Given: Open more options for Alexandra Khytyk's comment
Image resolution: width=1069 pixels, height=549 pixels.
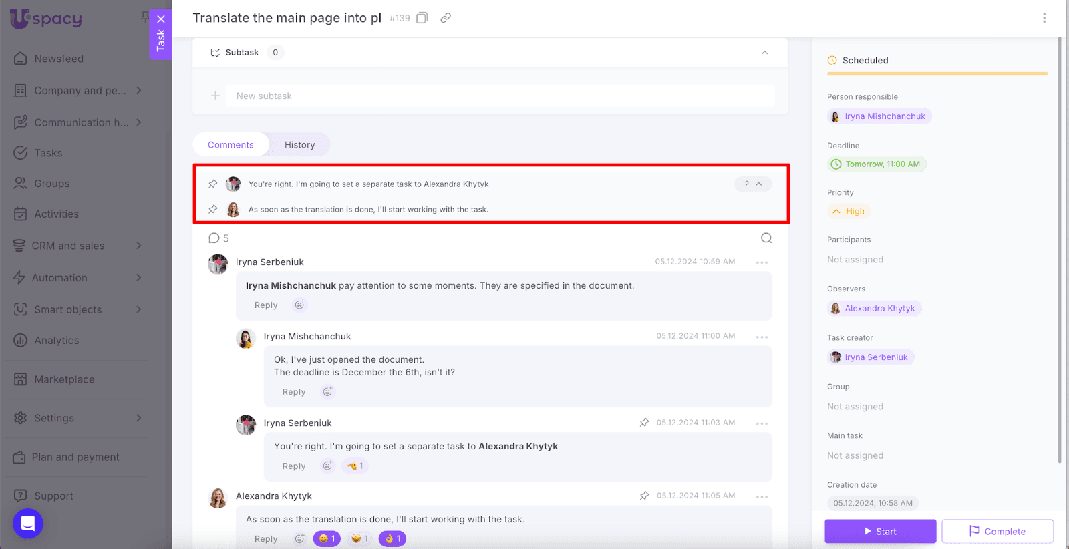Looking at the screenshot, I should [762, 496].
